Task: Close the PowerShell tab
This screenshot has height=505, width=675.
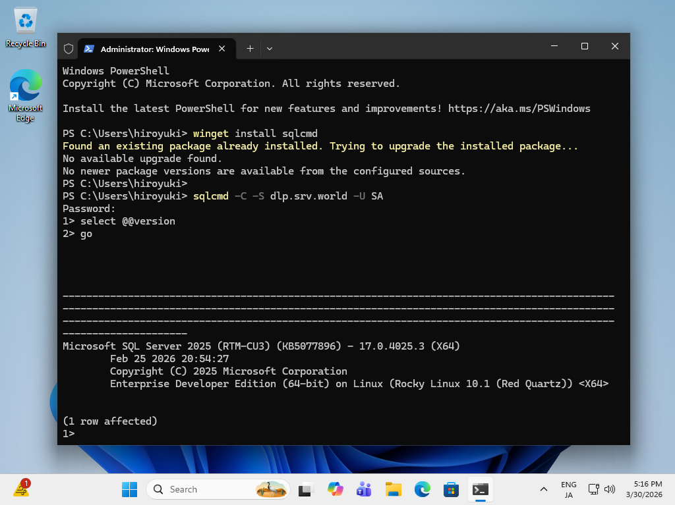Action: click(x=222, y=49)
